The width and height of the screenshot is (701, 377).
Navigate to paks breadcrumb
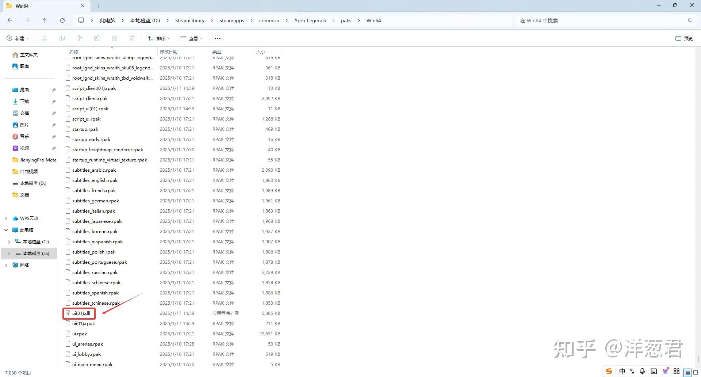pos(346,20)
